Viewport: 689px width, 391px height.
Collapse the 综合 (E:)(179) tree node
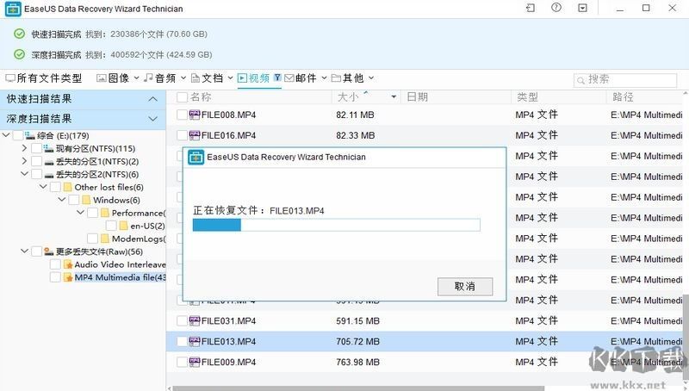coord(6,135)
